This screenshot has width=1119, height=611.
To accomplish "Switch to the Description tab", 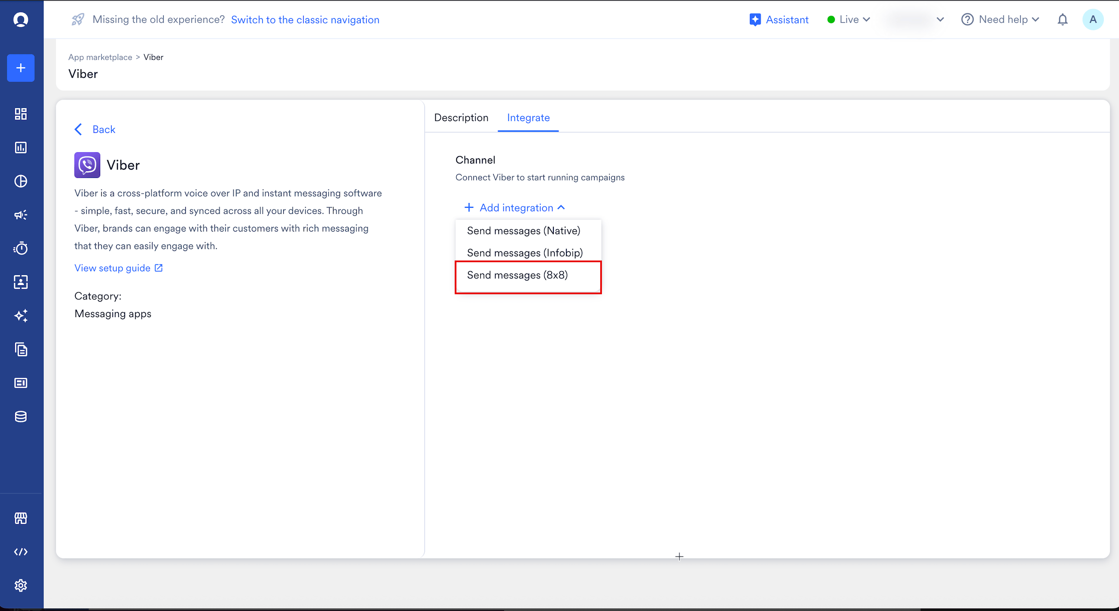I will [x=461, y=118].
